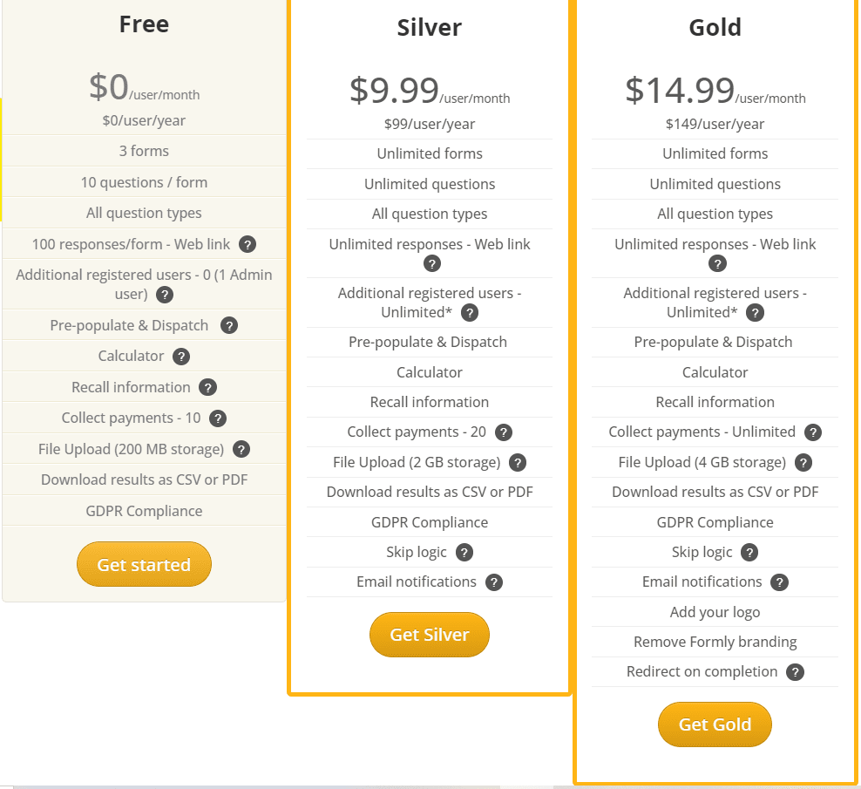Open Collect payments - Unlimited tooltip
The height and width of the screenshot is (789, 861).
point(812,432)
